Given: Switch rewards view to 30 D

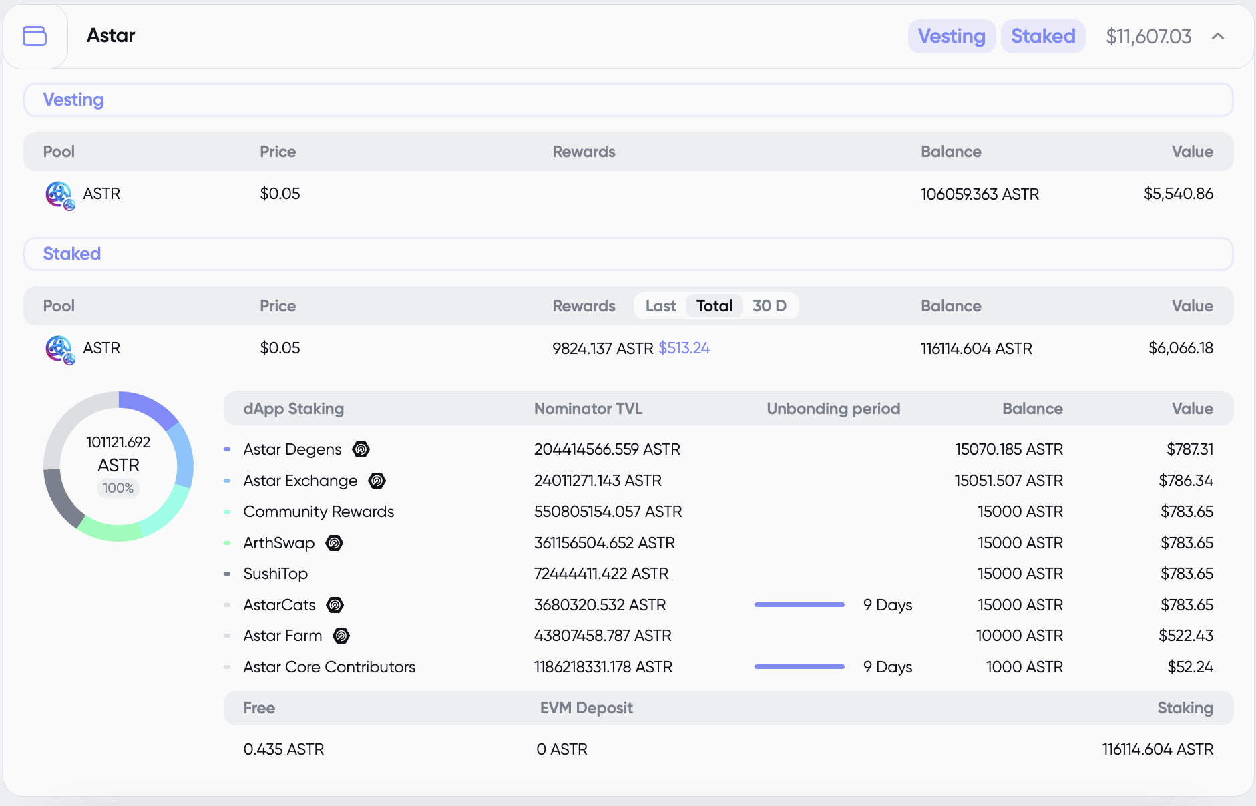Looking at the screenshot, I should tap(770, 305).
